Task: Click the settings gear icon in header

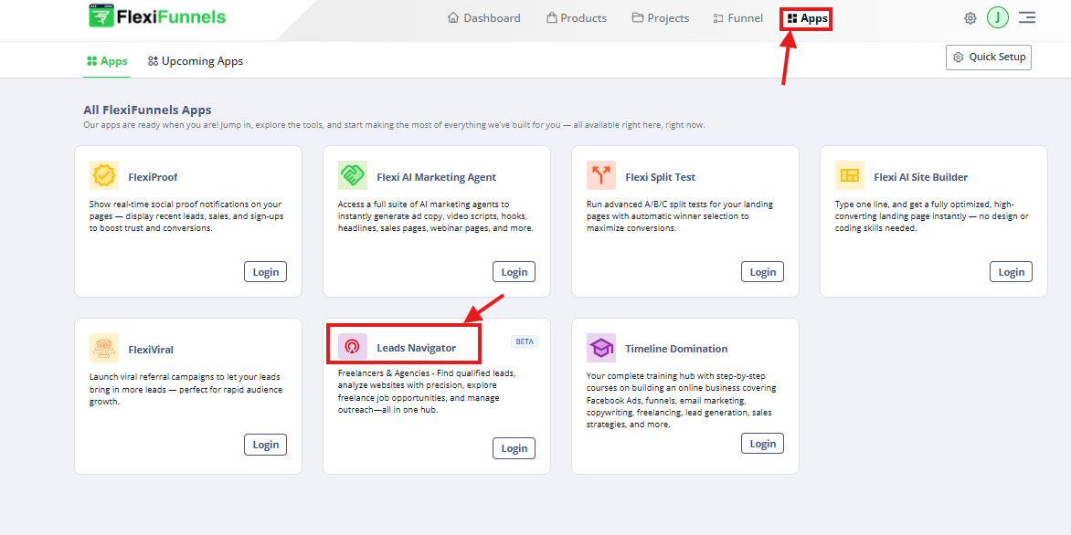Action: 970,17
